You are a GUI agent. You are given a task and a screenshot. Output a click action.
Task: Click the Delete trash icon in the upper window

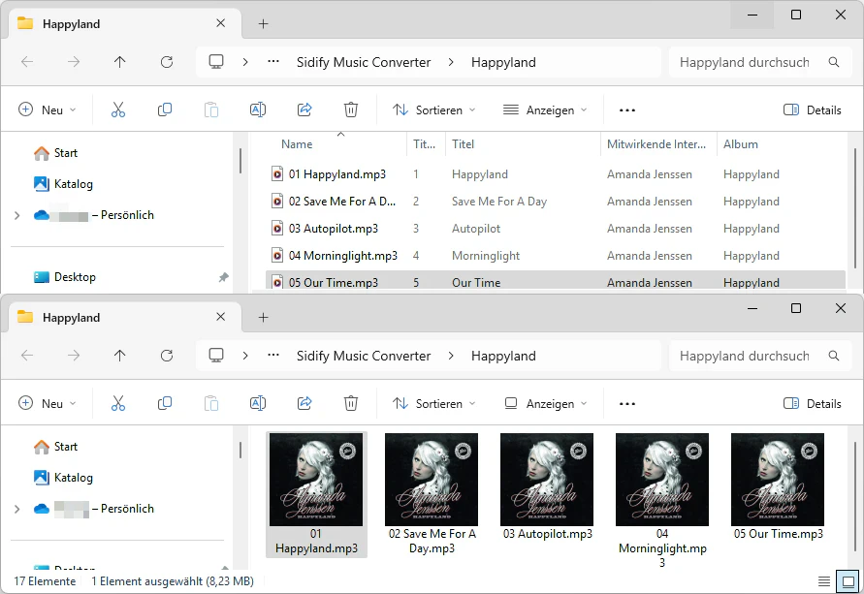coord(351,109)
